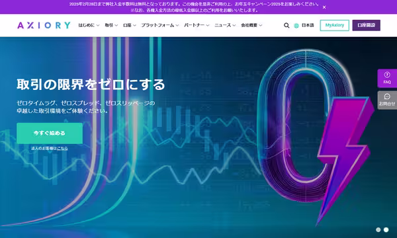Follow the こちら corporate link

tap(62, 149)
